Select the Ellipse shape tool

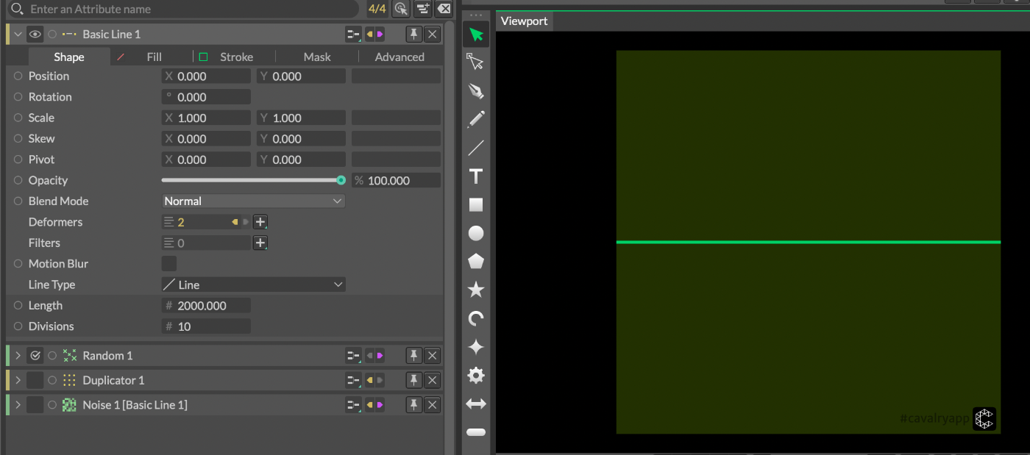[476, 233]
